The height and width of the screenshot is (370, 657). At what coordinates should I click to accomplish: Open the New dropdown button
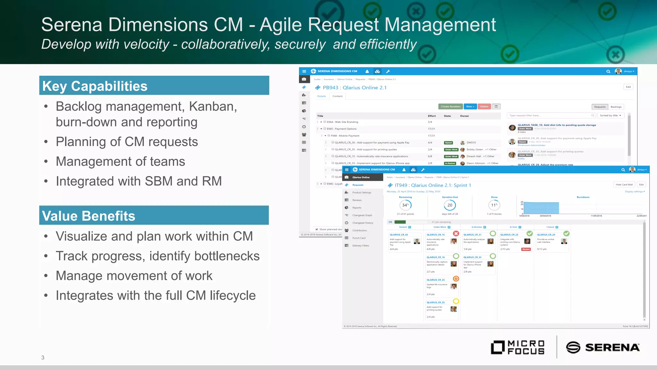(470, 106)
